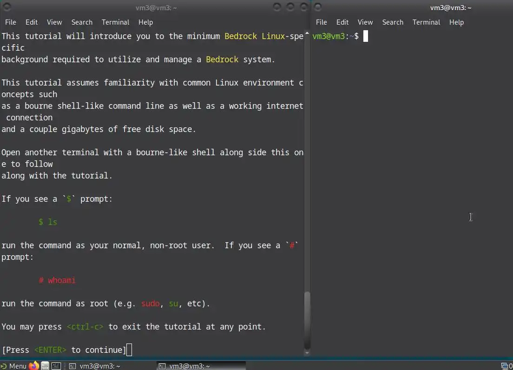Click right terminal title bar text
The width and height of the screenshot is (513, 370).
451,8
